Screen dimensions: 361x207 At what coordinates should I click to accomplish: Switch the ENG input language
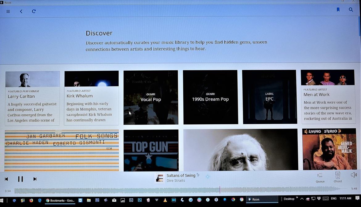point(334,198)
